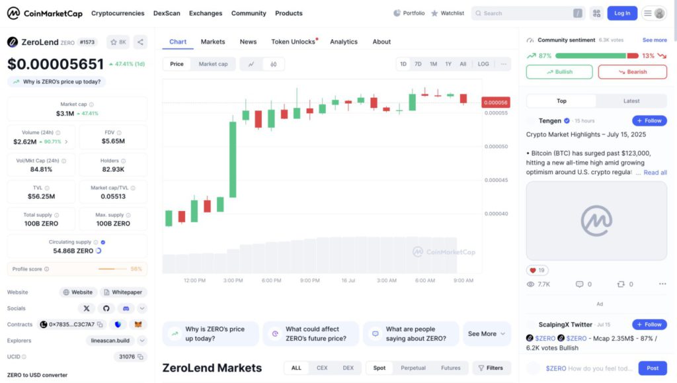Toggle the LOG scale on chart
The height and width of the screenshot is (383, 677).
[x=483, y=64]
